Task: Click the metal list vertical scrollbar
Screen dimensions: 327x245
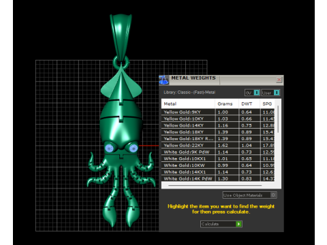Action: pyautogui.click(x=278, y=119)
